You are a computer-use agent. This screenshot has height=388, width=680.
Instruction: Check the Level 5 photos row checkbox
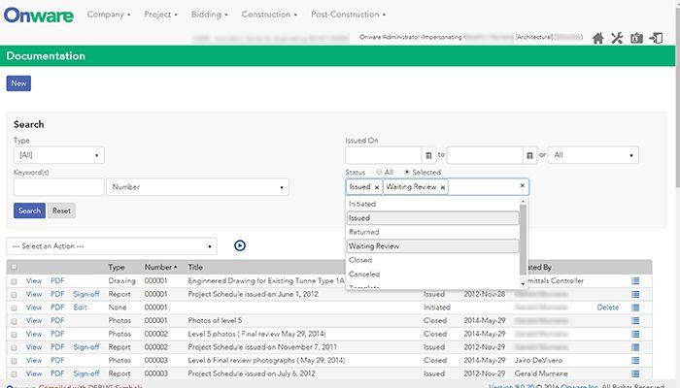pos(14,335)
